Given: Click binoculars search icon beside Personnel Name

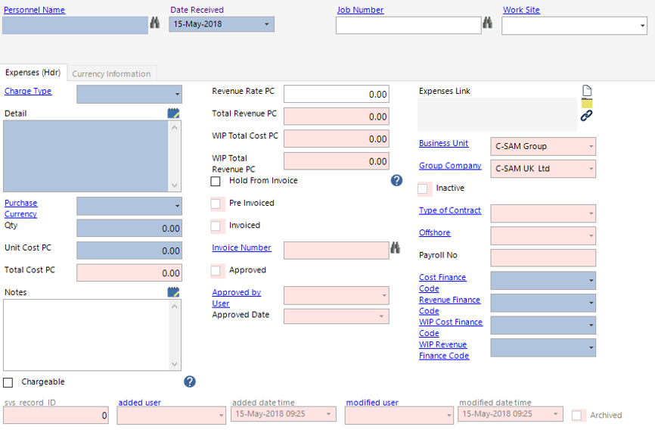Looking at the screenshot, I should [155, 24].
